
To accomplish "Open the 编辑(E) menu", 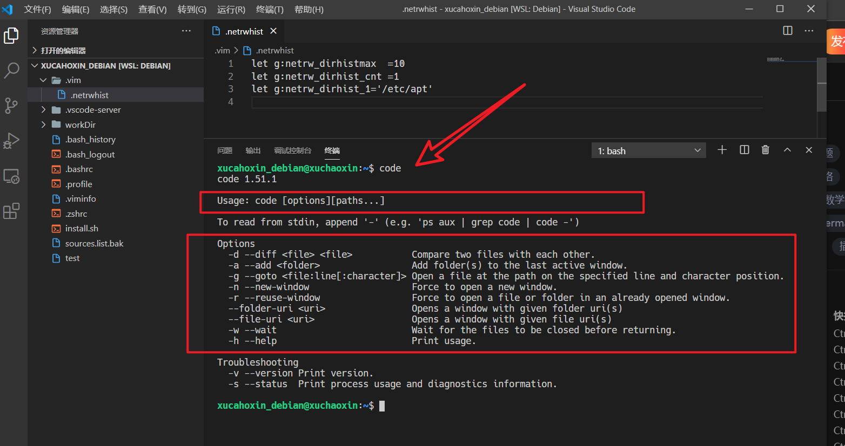I will 76,9.
